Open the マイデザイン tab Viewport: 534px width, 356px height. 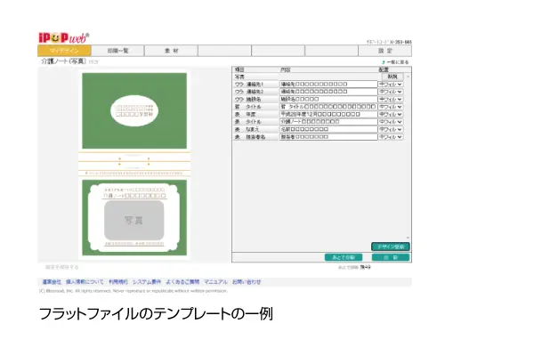click(64, 51)
